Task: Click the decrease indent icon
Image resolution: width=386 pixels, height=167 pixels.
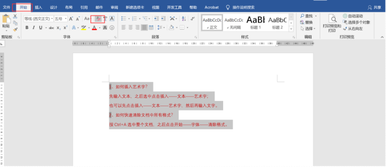Action: (156, 19)
